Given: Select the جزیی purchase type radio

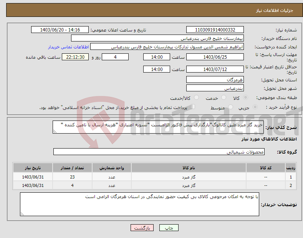Looking at the screenshot, I should pos(255,107).
